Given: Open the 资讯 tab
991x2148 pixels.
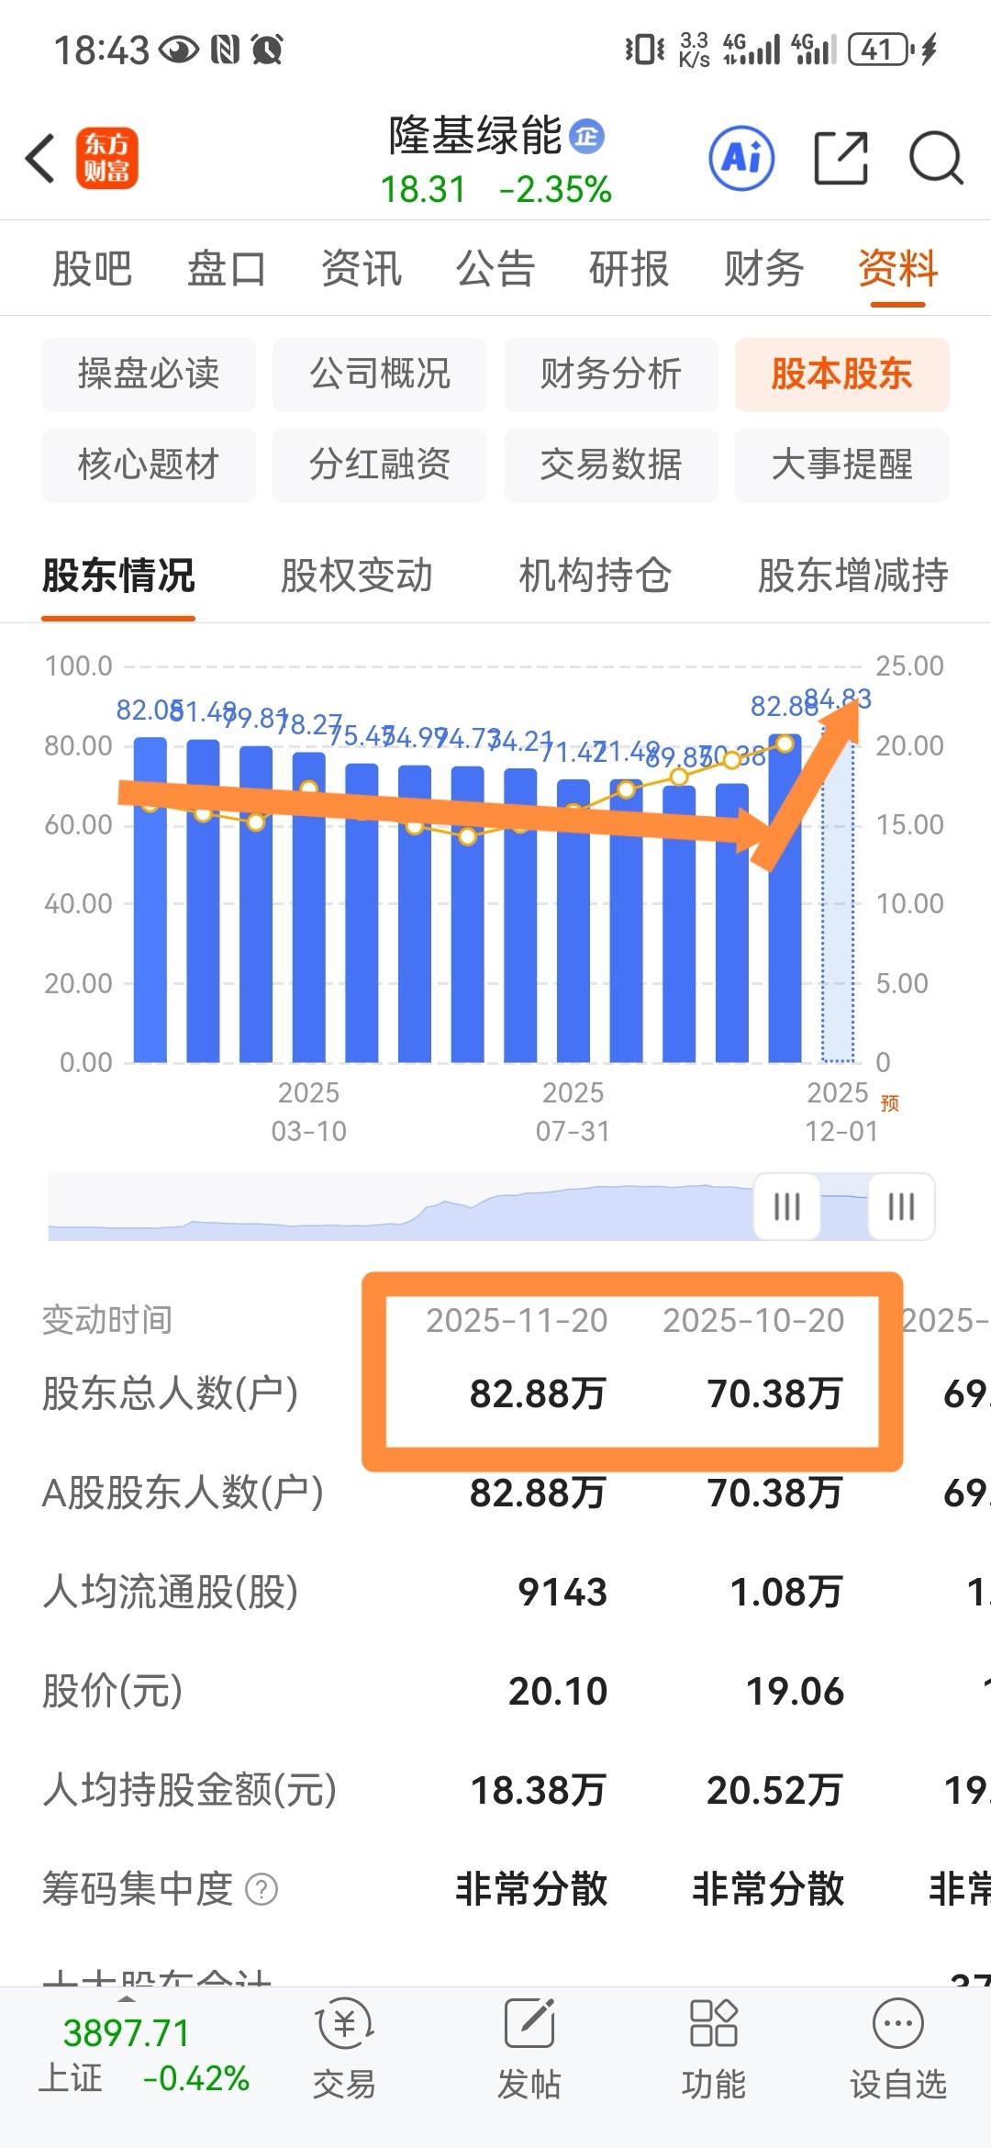Looking at the screenshot, I should 361,269.
